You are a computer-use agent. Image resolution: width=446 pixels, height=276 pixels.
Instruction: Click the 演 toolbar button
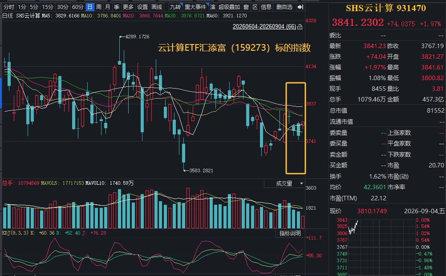tap(213, 7)
